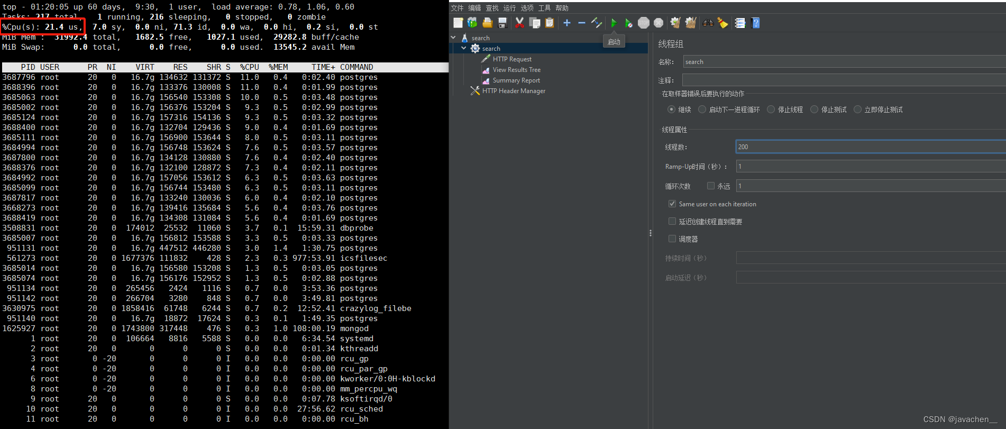Enable the 调度器 scheduler checkbox
The height and width of the screenshot is (429, 1006).
click(672, 239)
